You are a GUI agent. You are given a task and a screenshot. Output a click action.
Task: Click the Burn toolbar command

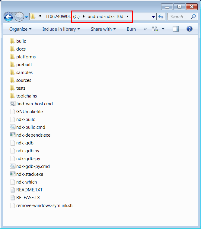131,29
